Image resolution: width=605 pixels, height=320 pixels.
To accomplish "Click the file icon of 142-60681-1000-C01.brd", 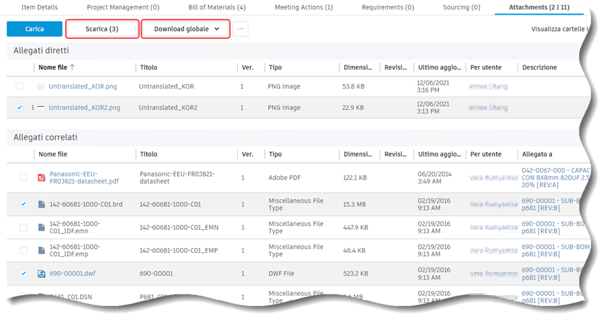I will 41,204.
